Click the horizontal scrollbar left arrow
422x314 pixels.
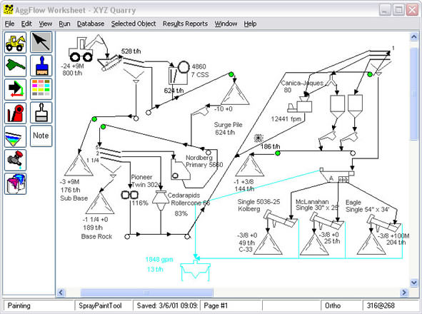click(61, 293)
